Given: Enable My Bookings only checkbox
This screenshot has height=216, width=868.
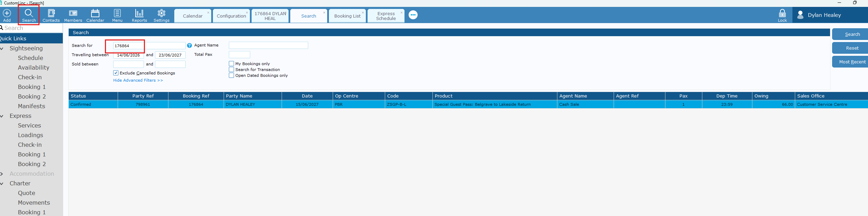Looking at the screenshot, I should [x=231, y=64].
